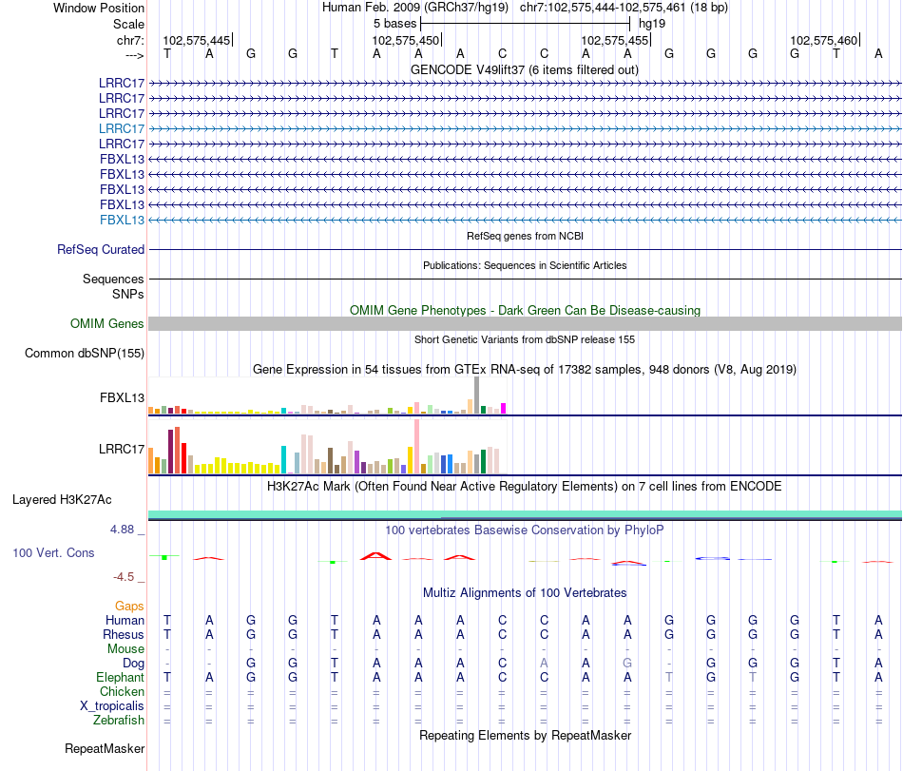
Task: Select the light-blue FBXL13 transcript label
Action: 122,220
